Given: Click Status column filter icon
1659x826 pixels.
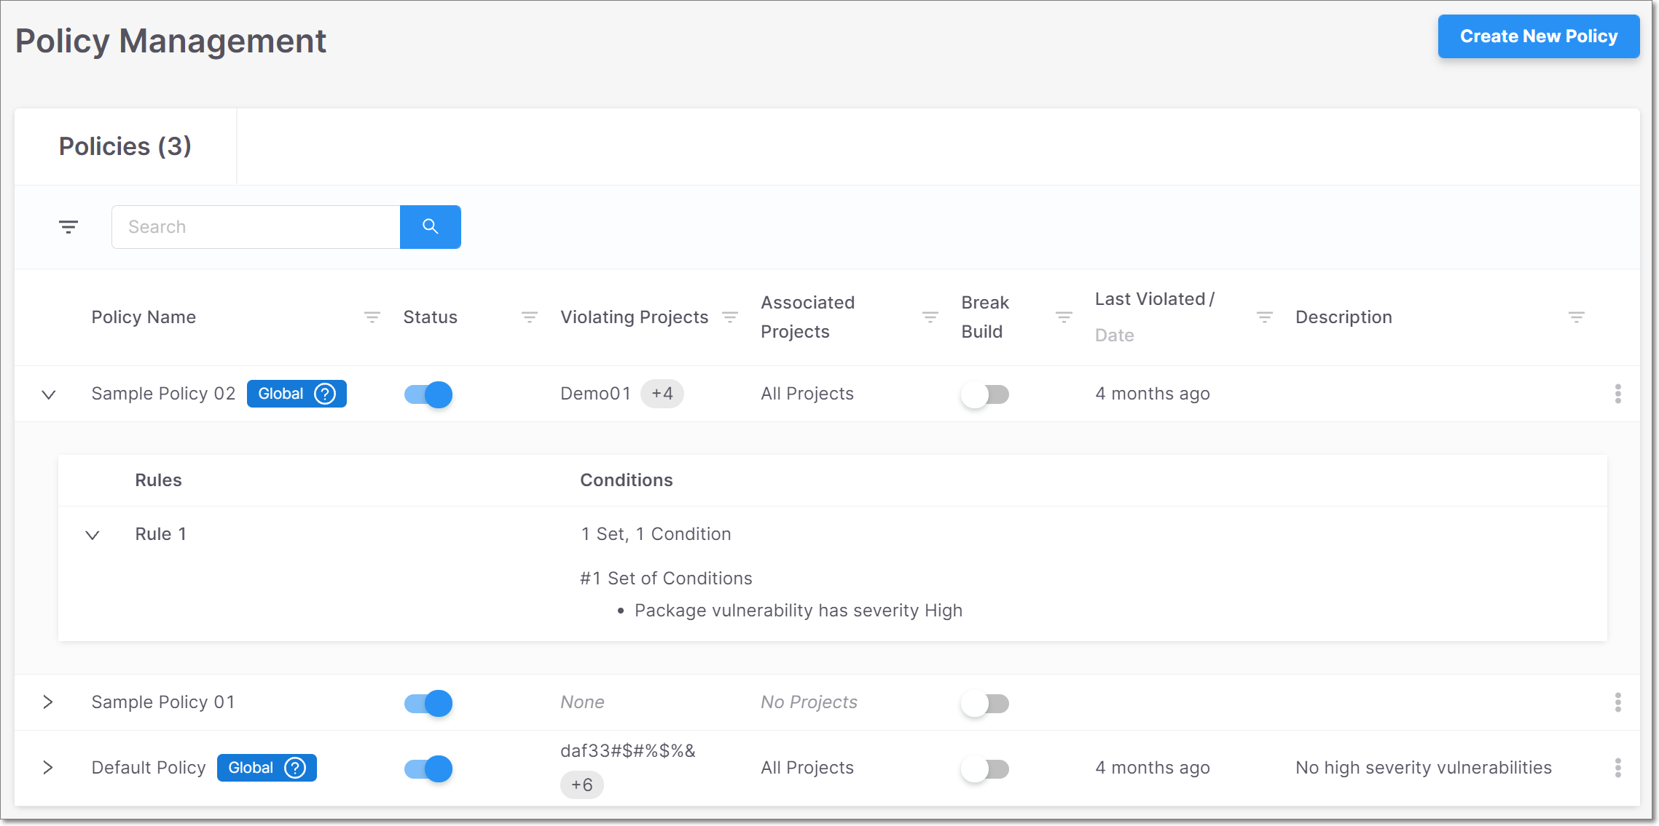Looking at the screenshot, I should (529, 317).
